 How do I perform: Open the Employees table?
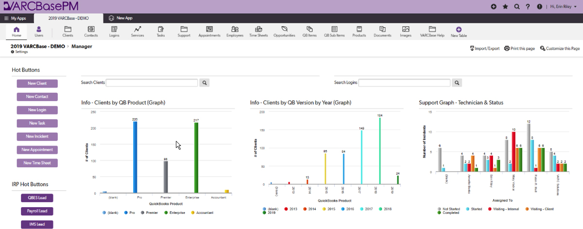click(235, 32)
